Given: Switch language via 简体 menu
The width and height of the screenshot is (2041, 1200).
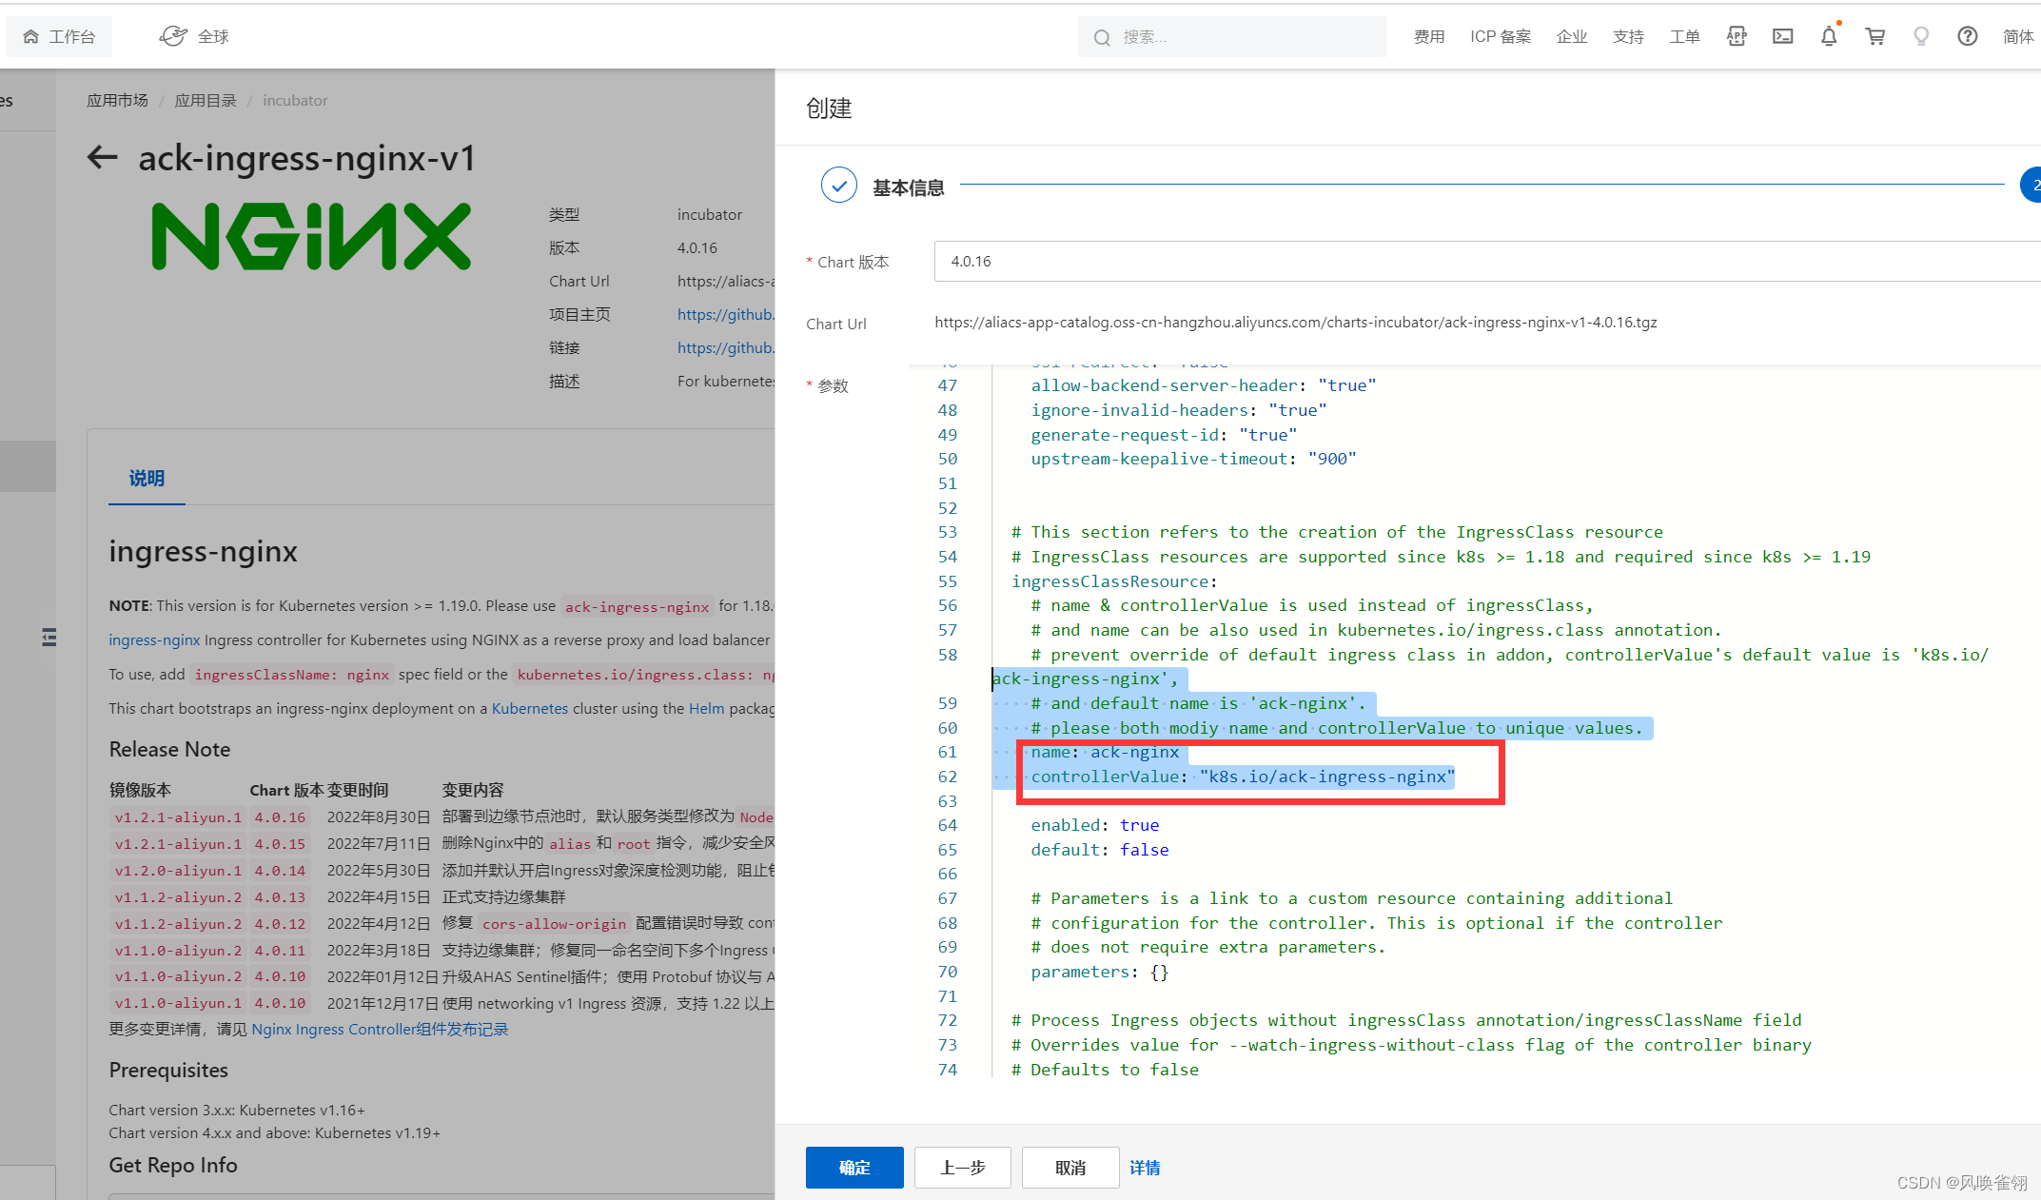Looking at the screenshot, I should pos(2017,37).
